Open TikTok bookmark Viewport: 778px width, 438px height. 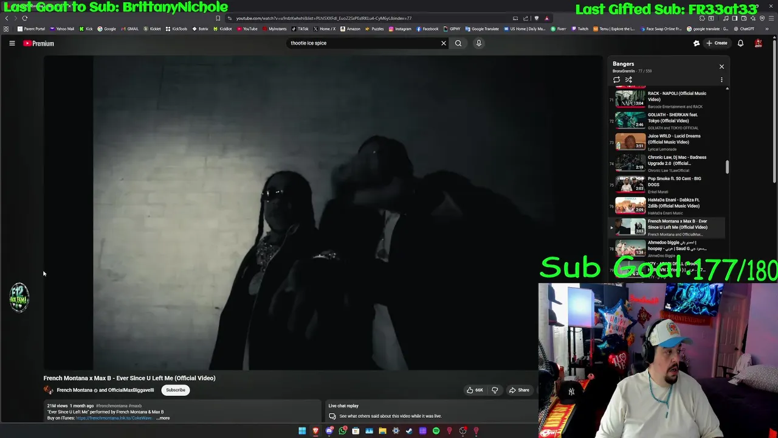[300, 29]
